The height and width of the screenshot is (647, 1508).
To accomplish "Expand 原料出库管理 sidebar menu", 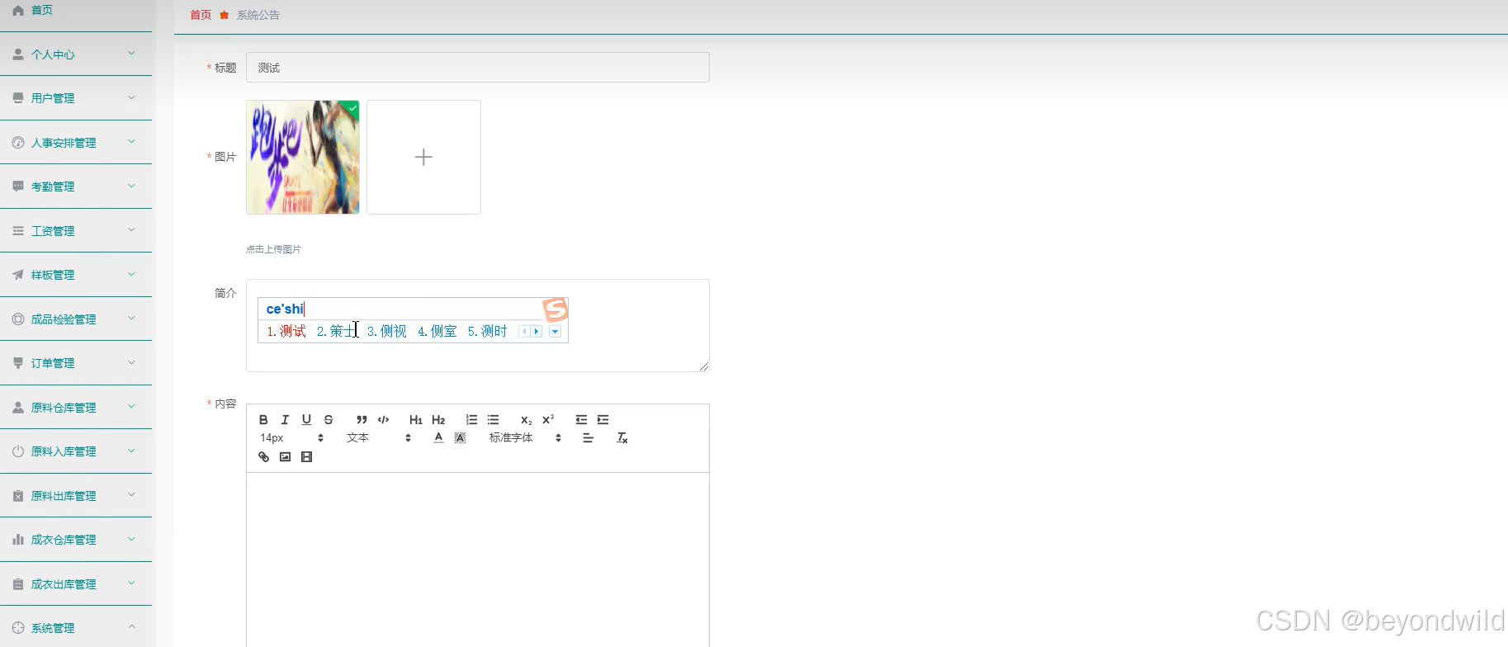I will [x=76, y=496].
